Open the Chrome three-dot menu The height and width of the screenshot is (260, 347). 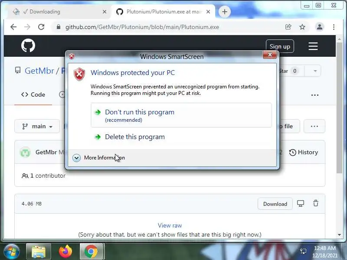[334, 27]
